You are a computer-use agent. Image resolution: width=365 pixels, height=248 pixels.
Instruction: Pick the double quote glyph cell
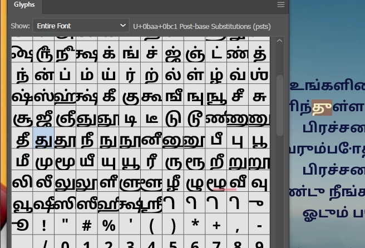pyautogui.click(x=65, y=224)
